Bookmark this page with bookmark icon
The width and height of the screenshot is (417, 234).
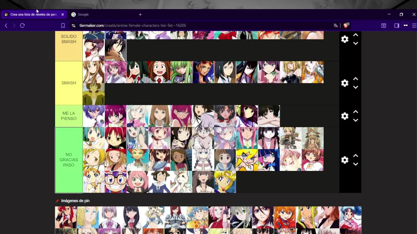point(63,25)
